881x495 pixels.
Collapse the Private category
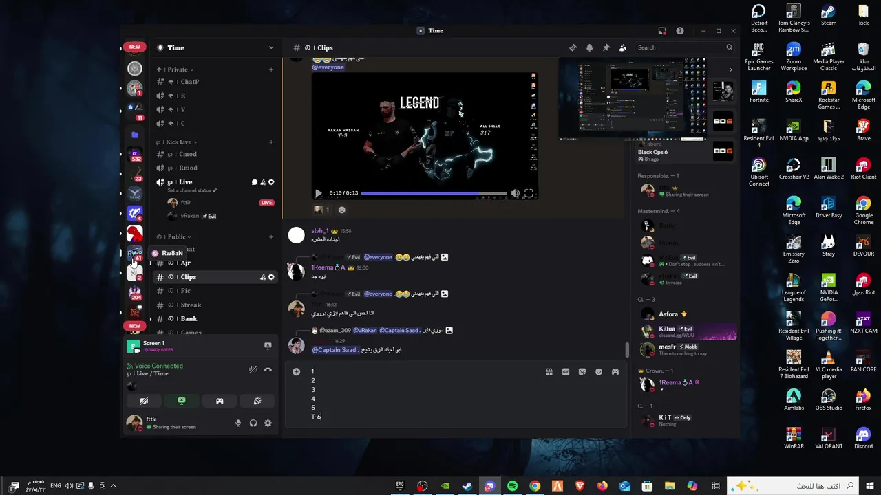tap(176, 69)
